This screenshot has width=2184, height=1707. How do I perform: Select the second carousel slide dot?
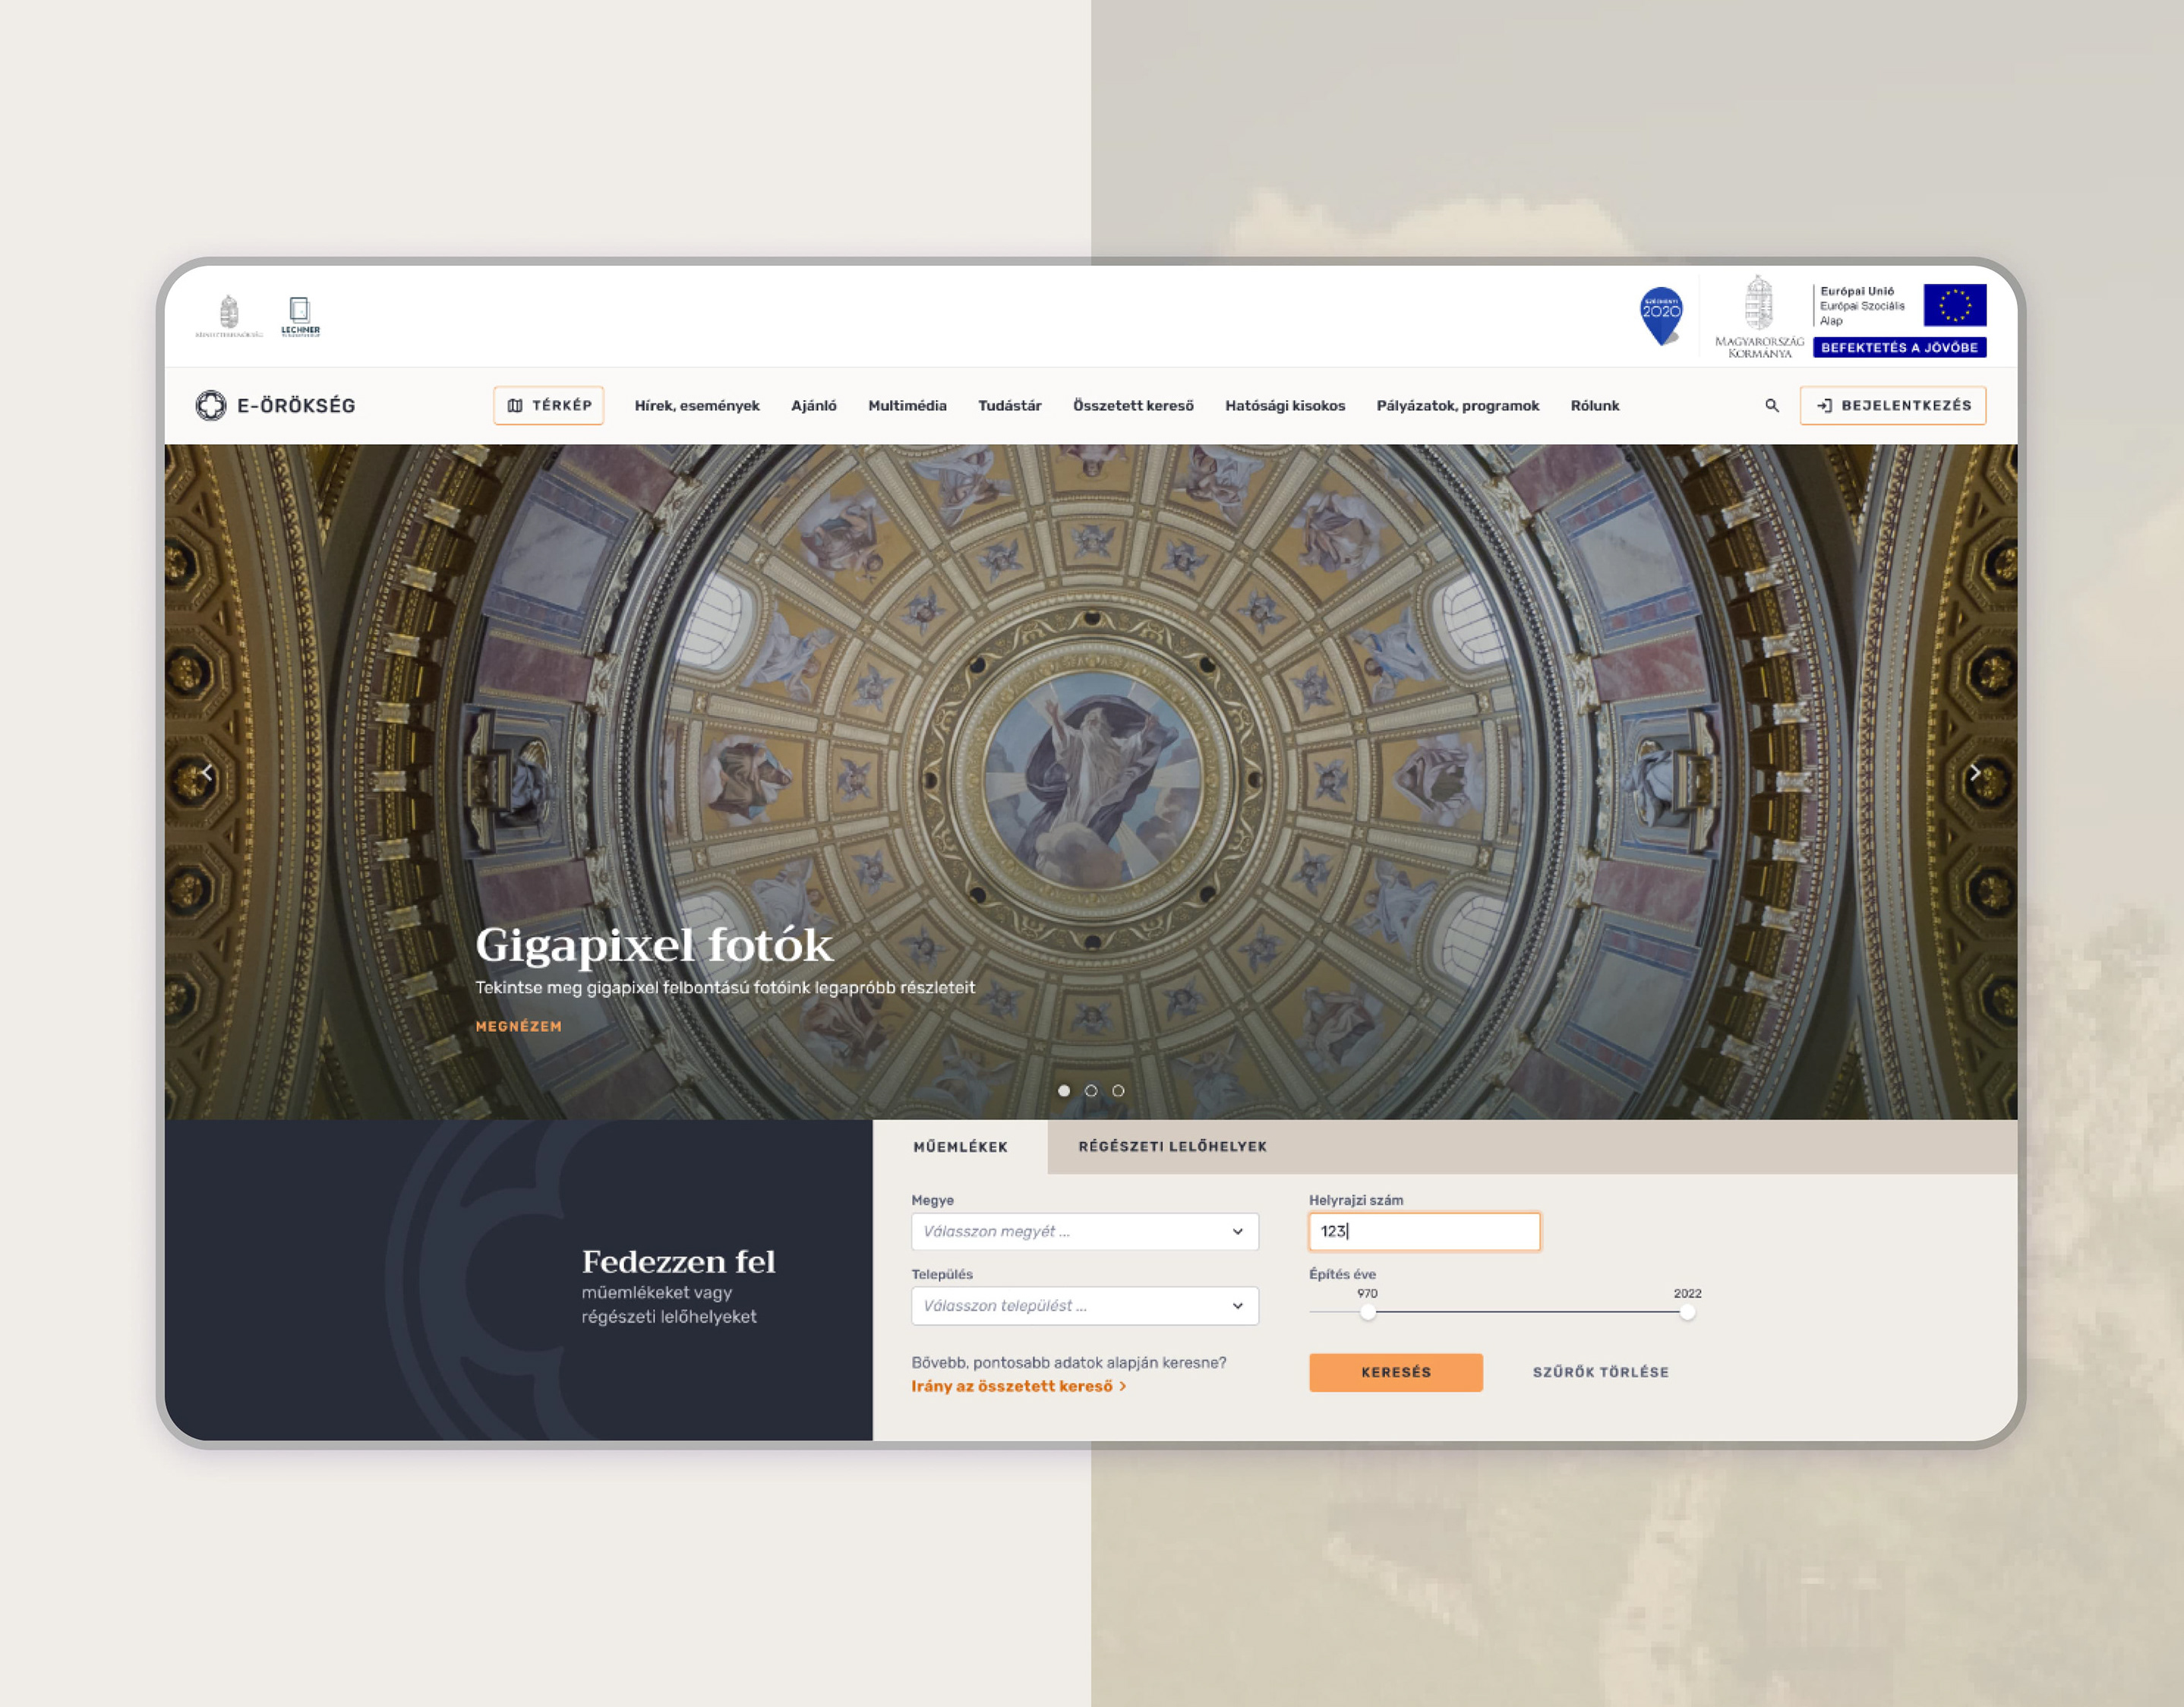(1091, 1091)
